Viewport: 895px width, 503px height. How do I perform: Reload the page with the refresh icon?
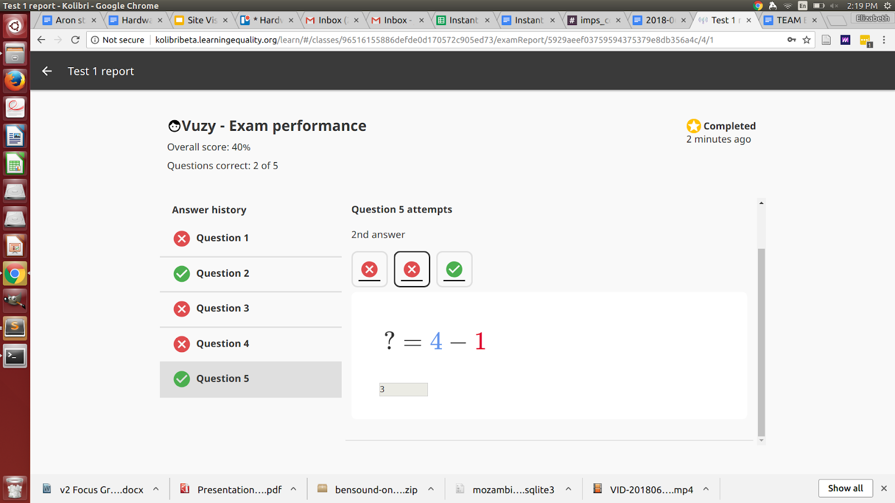coord(75,40)
